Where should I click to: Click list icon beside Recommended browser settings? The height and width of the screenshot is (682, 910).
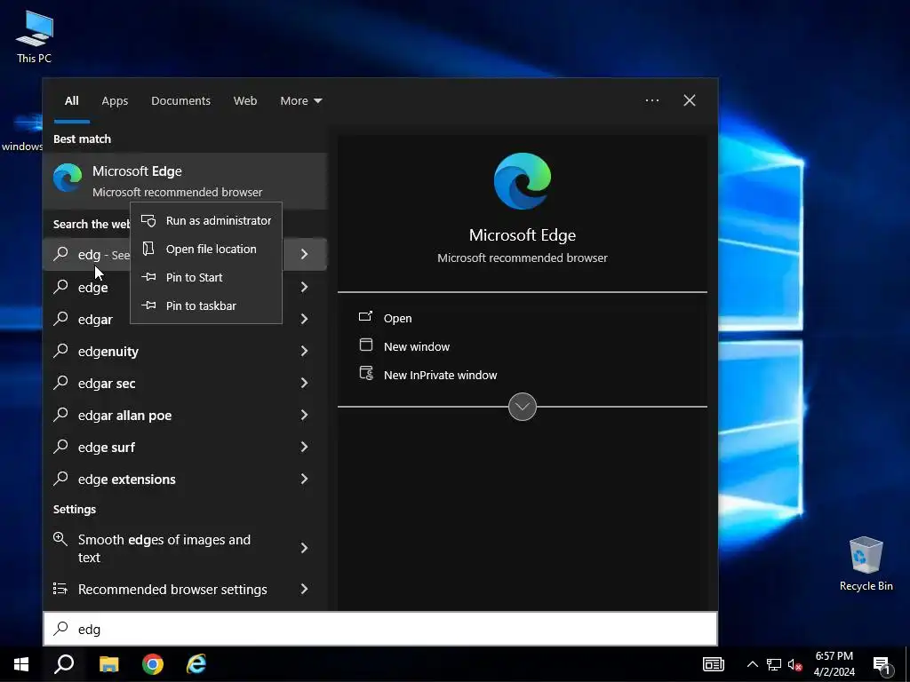[x=60, y=589]
